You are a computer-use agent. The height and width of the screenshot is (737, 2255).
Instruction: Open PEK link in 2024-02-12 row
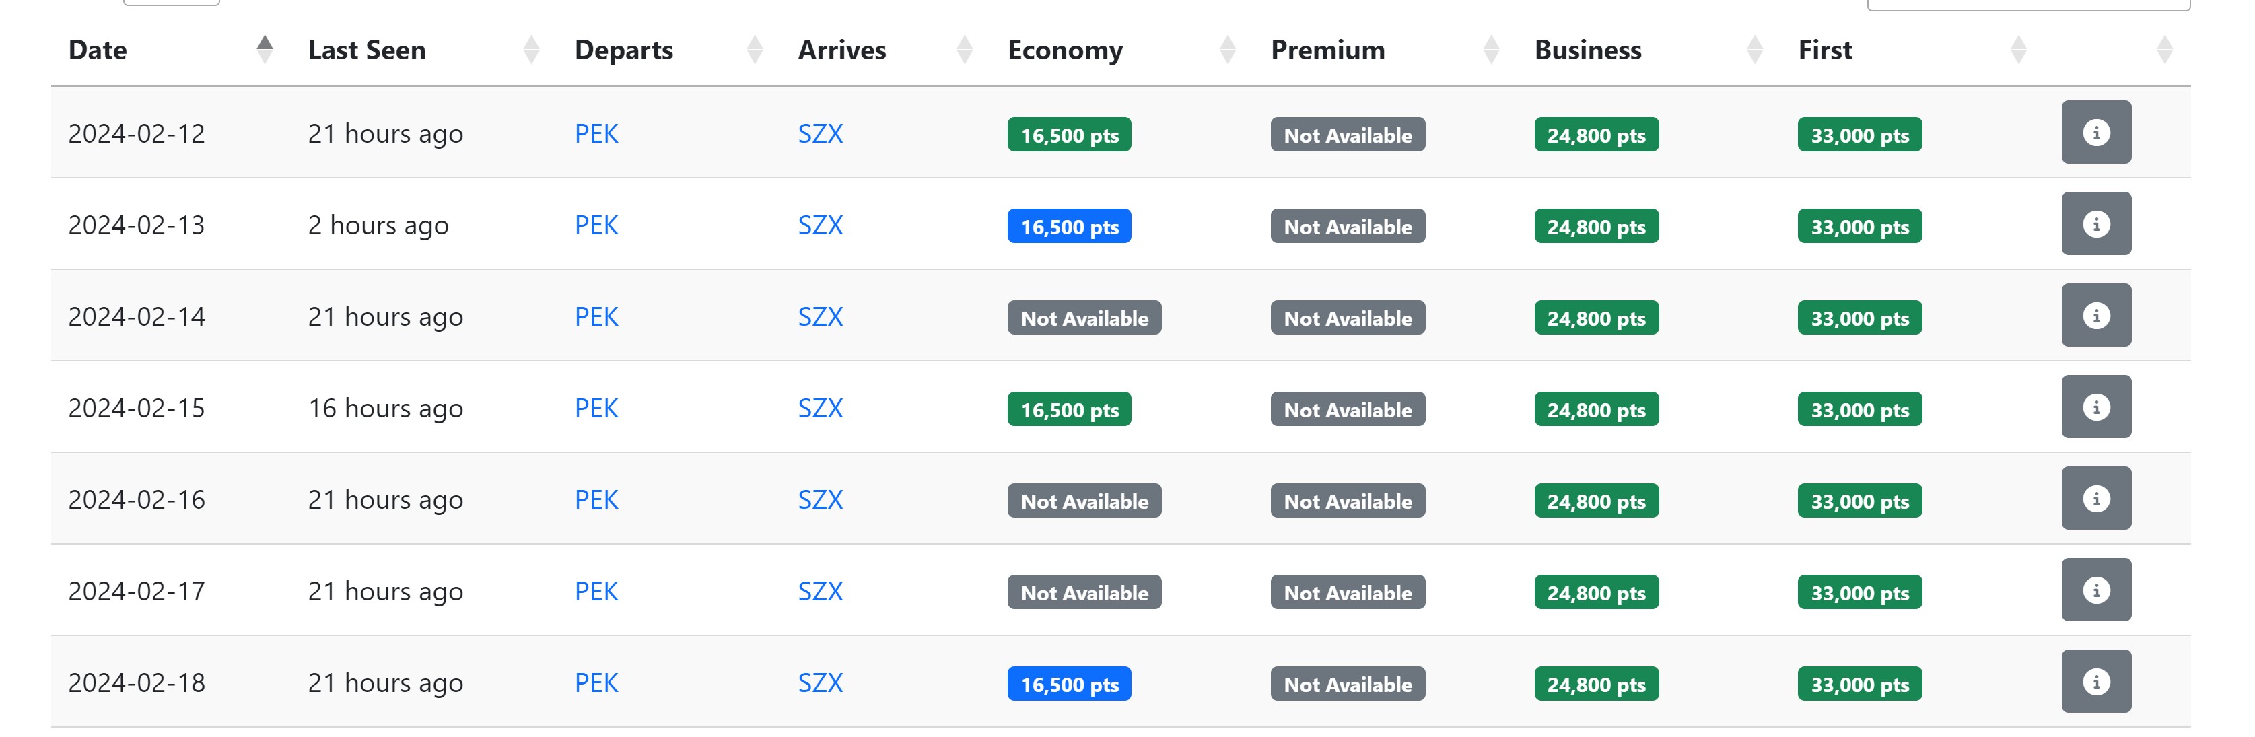[x=596, y=134]
